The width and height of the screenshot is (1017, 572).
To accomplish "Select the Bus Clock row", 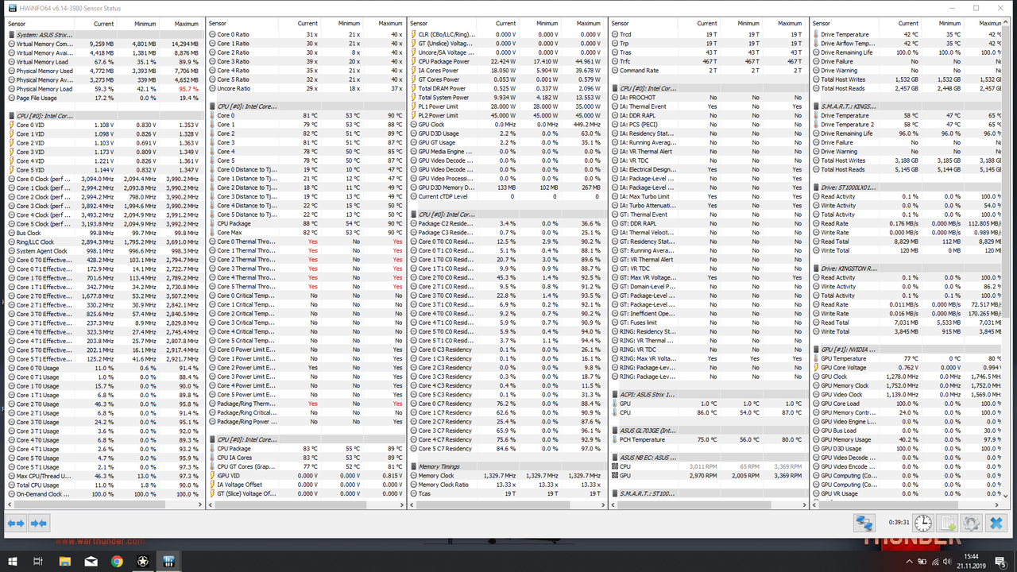I will pos(104,233).
